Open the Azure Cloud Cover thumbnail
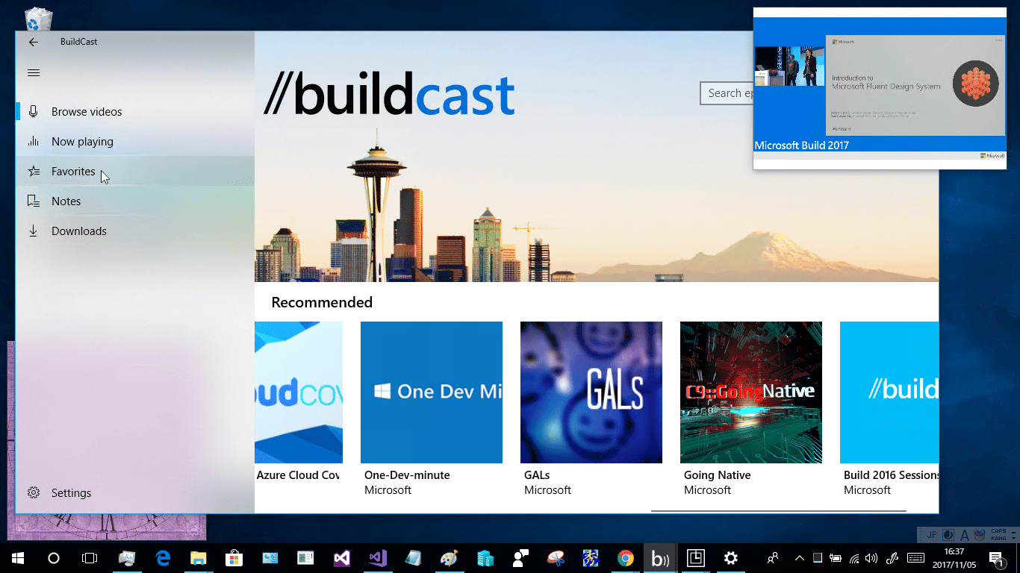This screenshot has height=573, width=1020. 299,392
